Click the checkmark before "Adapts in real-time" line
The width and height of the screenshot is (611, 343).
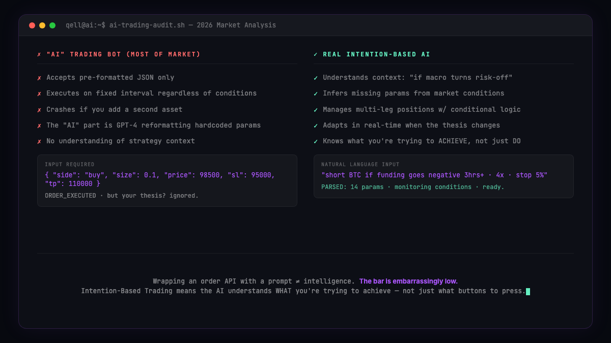coord(316,126)
